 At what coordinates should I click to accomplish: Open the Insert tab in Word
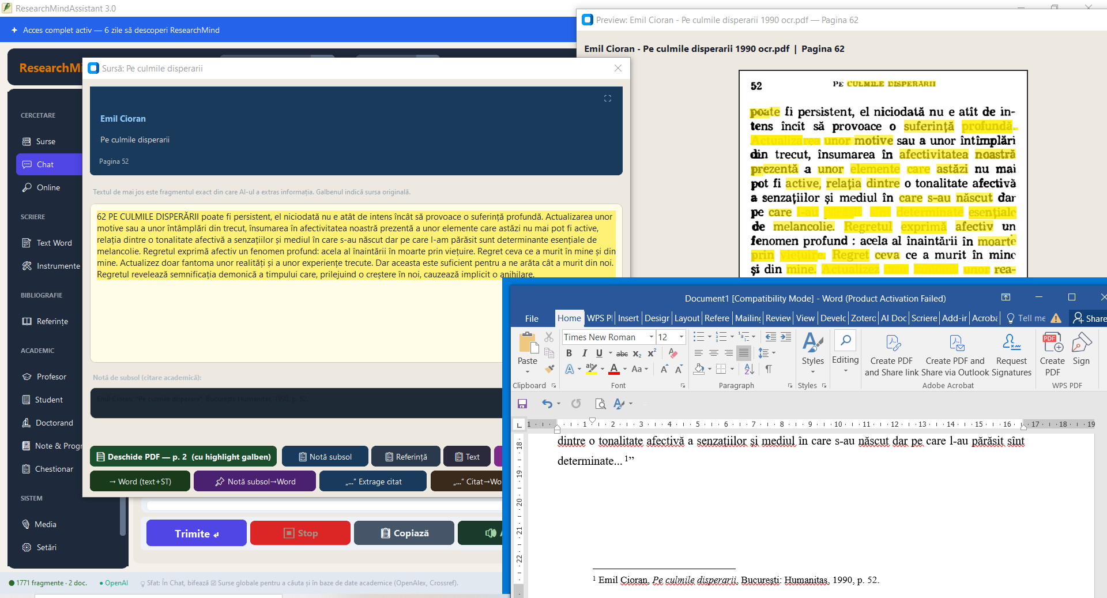628,318
